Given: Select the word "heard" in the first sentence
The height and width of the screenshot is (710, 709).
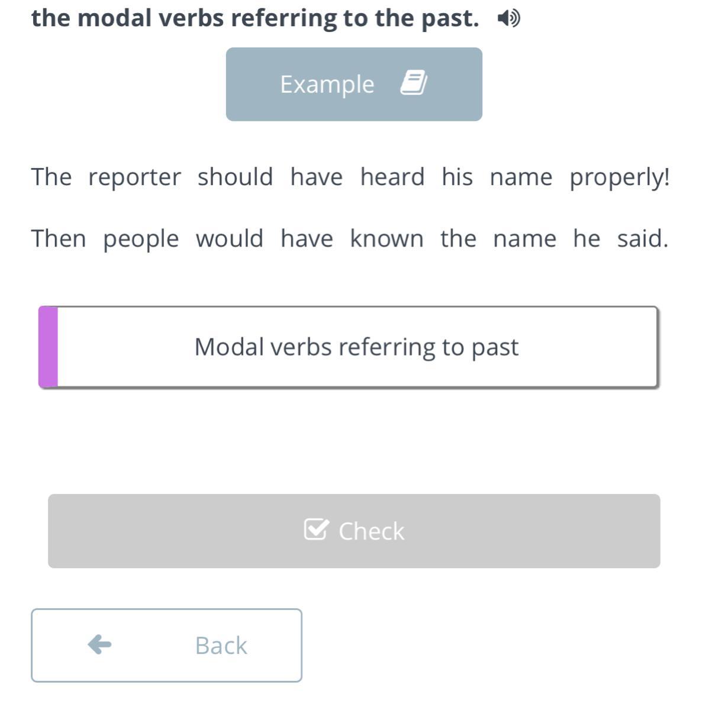Looking at the screenshot, I should point(392,177).
